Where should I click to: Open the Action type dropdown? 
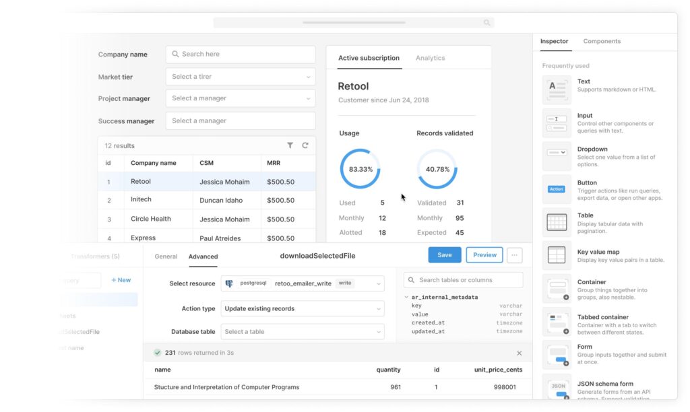pos(303,308)
